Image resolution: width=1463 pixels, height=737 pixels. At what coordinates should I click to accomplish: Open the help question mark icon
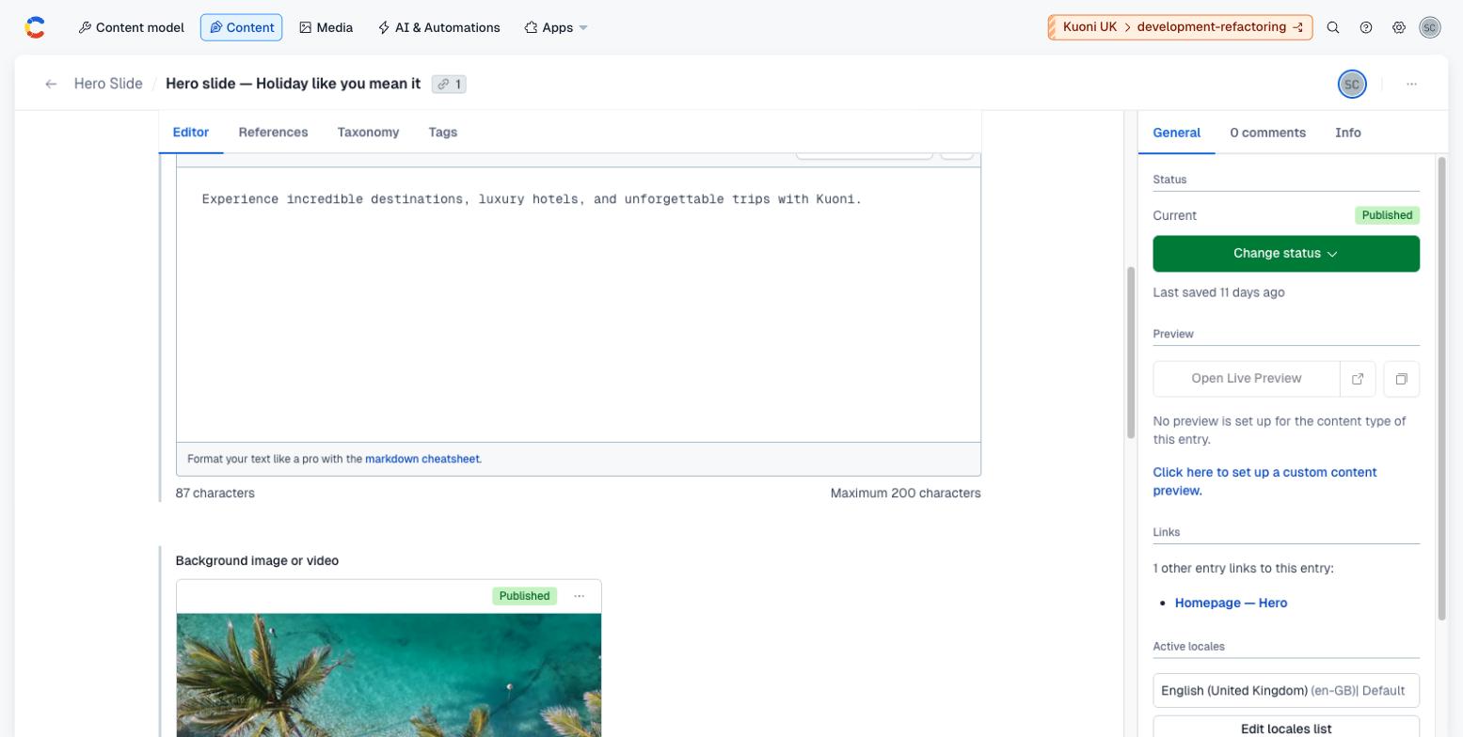(x=1366, y=28)
